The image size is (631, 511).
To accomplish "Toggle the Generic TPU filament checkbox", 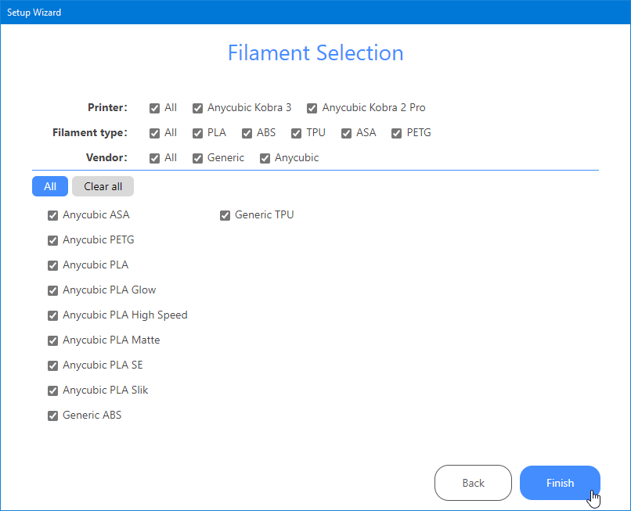I will click(x=225, y=215).
